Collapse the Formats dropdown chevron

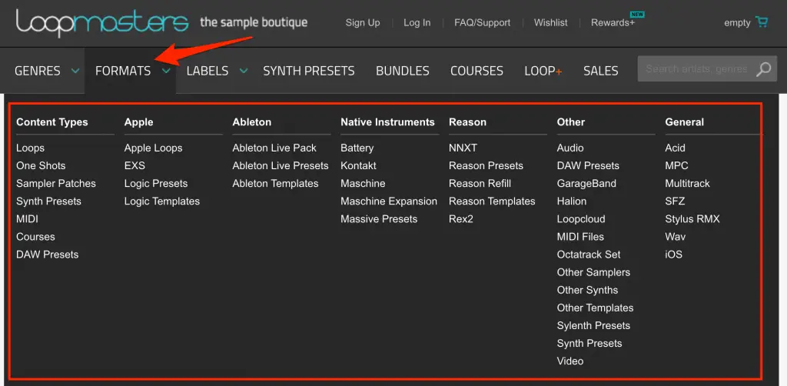166,71
